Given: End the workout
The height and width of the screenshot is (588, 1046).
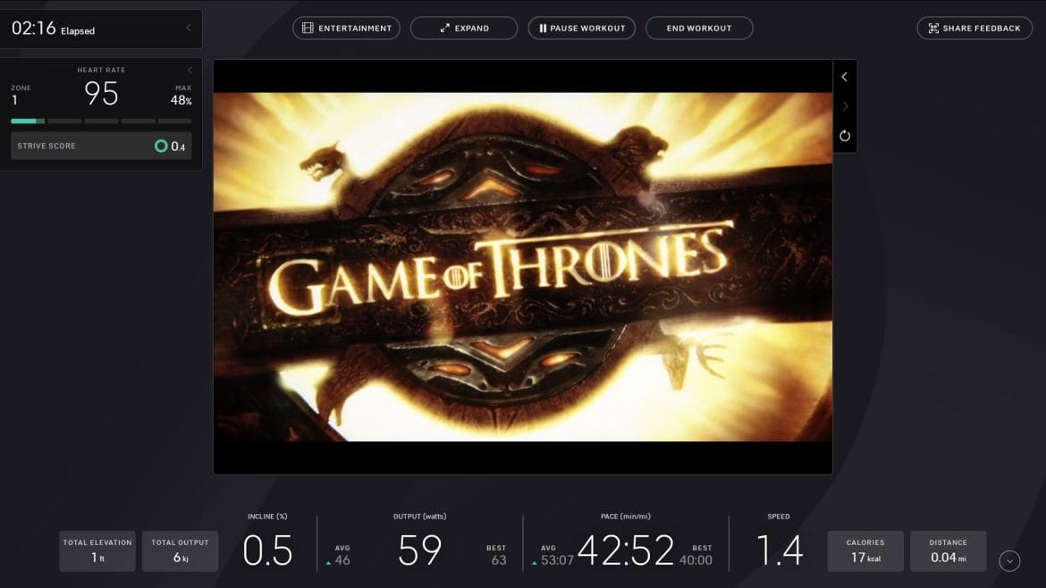Looking at the screenshot, I should click(699, 28).
